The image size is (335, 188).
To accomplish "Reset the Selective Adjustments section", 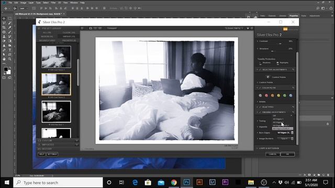I will [293, 69].
